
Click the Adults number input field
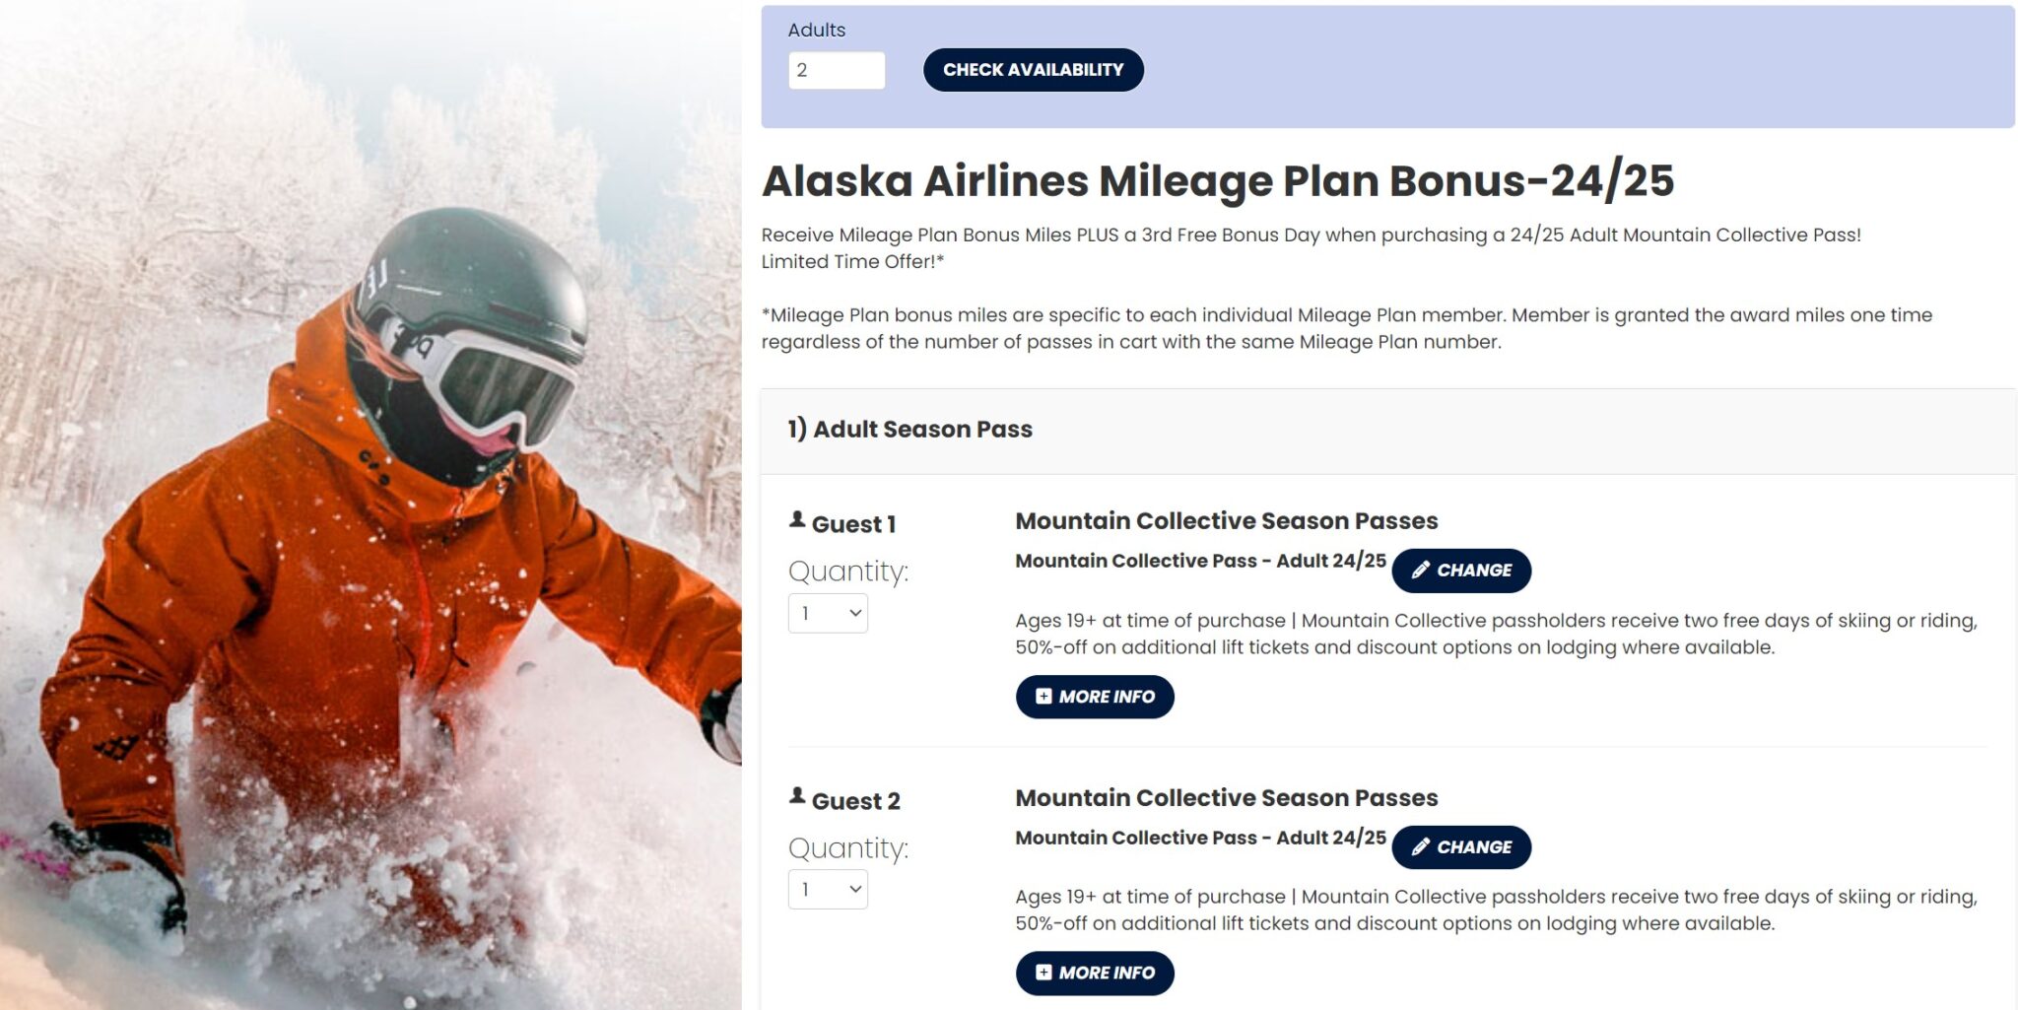point(836,70)
